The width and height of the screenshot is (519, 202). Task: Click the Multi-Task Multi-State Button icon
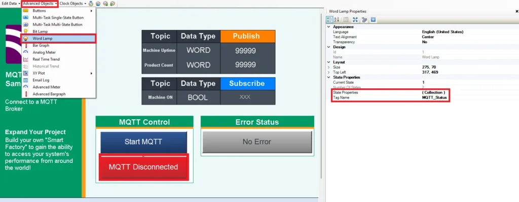25,24
